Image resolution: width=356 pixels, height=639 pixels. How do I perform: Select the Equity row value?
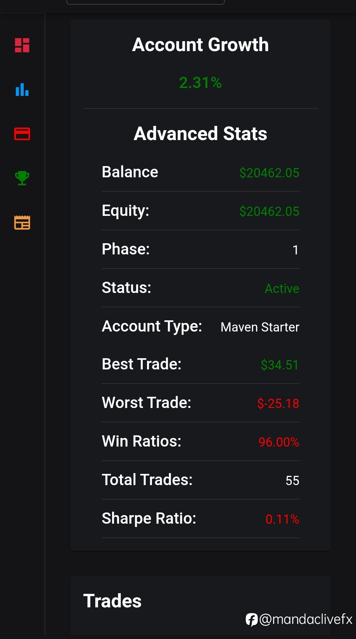click(x=269, y=211)
